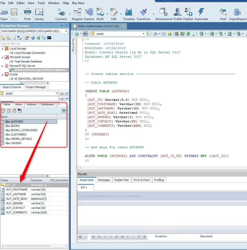Open the Library tool
Viewport: 247px width, 250px height.
coord(39,14)
